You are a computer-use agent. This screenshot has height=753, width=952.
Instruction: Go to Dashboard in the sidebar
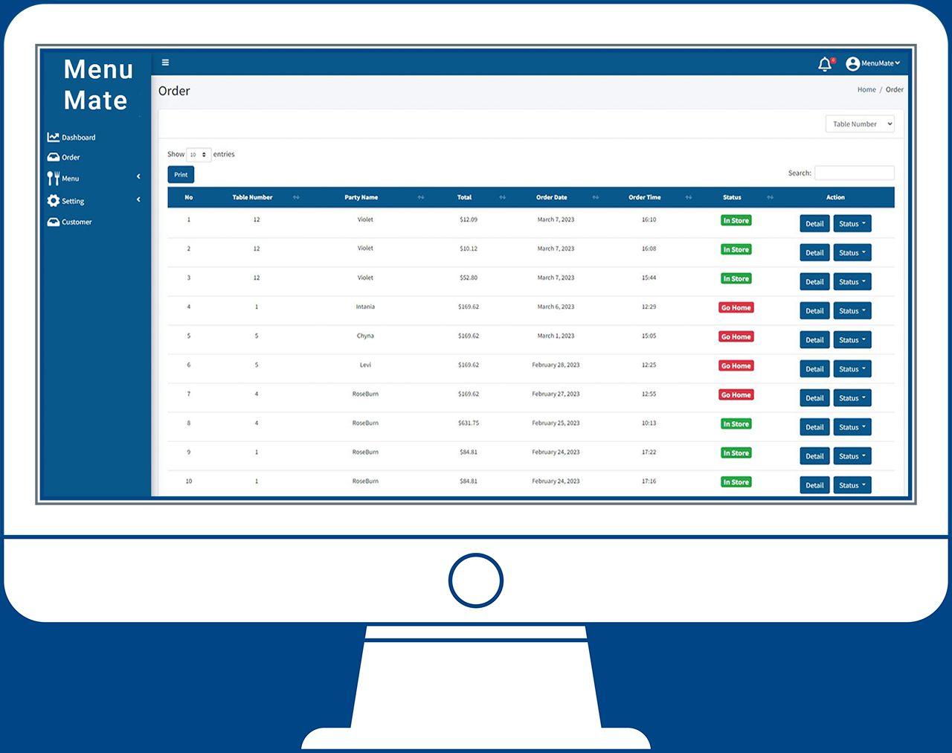coord(78,138)
